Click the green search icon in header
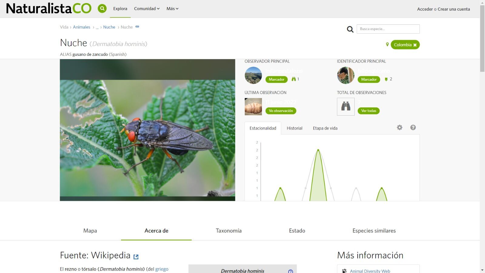485x273 pixels. point(102,8)
